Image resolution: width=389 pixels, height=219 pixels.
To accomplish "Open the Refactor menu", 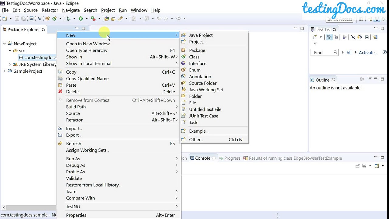I will (50, 10).
